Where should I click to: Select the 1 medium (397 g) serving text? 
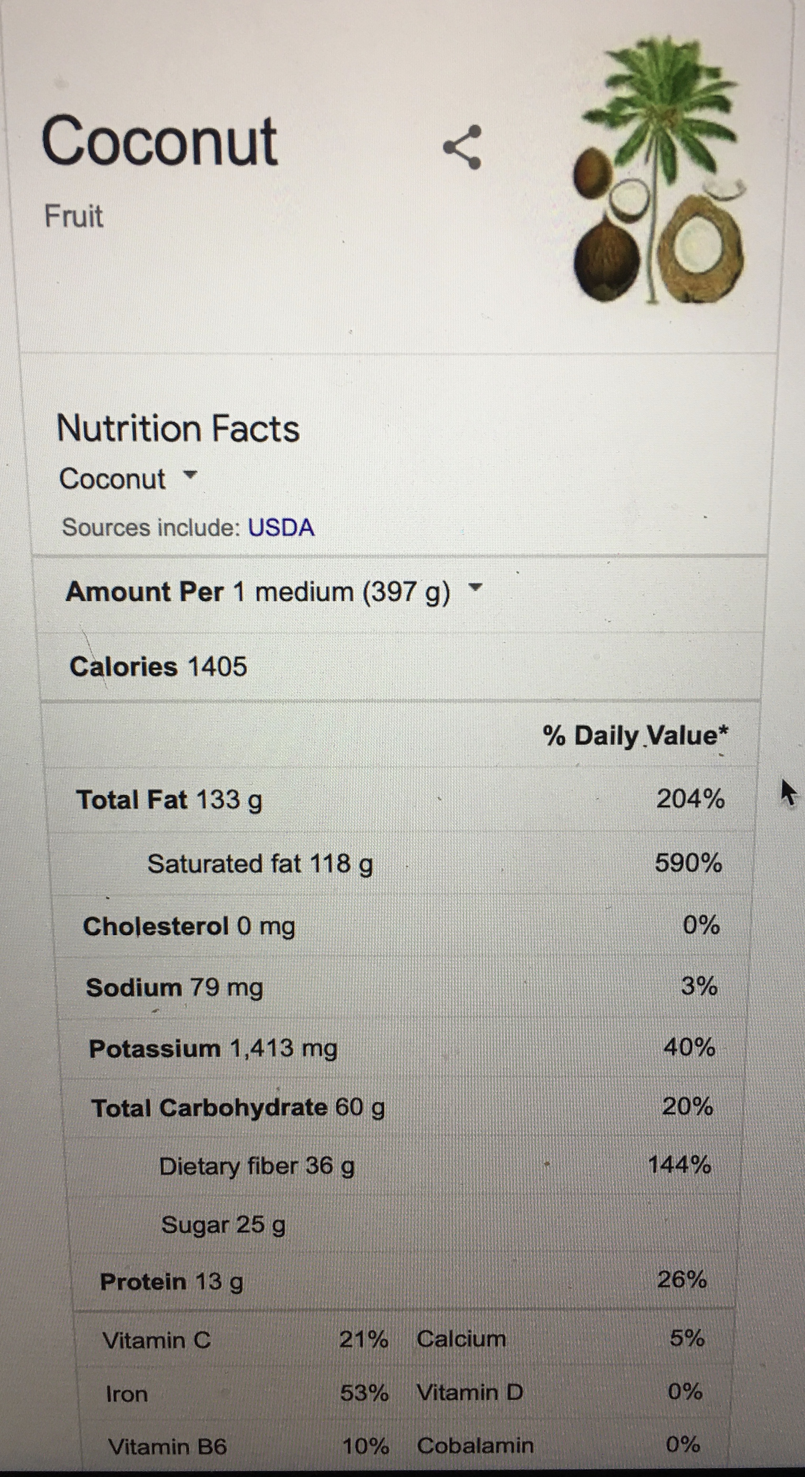click(x=341, y=592)
